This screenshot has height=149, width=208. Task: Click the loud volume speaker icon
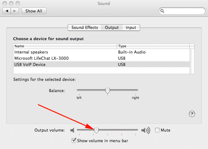[x=146, y=130]
